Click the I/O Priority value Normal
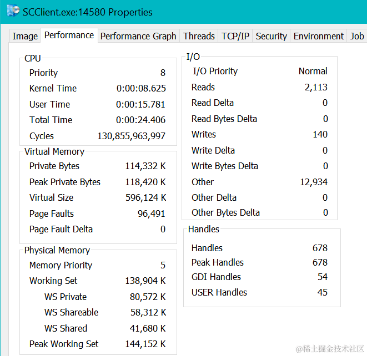The height and width of the screenshot is (356, 367). (313, 72)
